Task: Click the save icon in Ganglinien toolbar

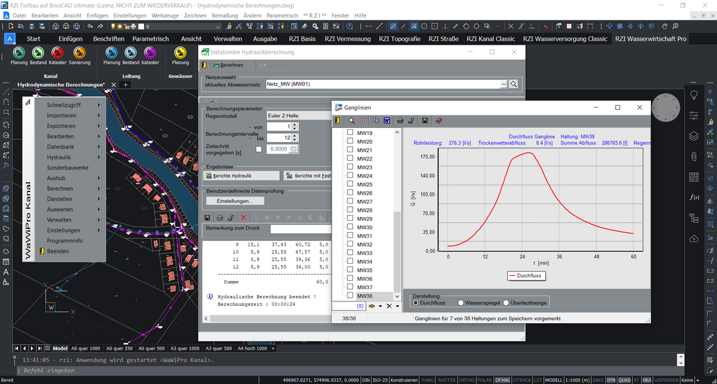Action: pyautogui.click(x=425, y=120)
